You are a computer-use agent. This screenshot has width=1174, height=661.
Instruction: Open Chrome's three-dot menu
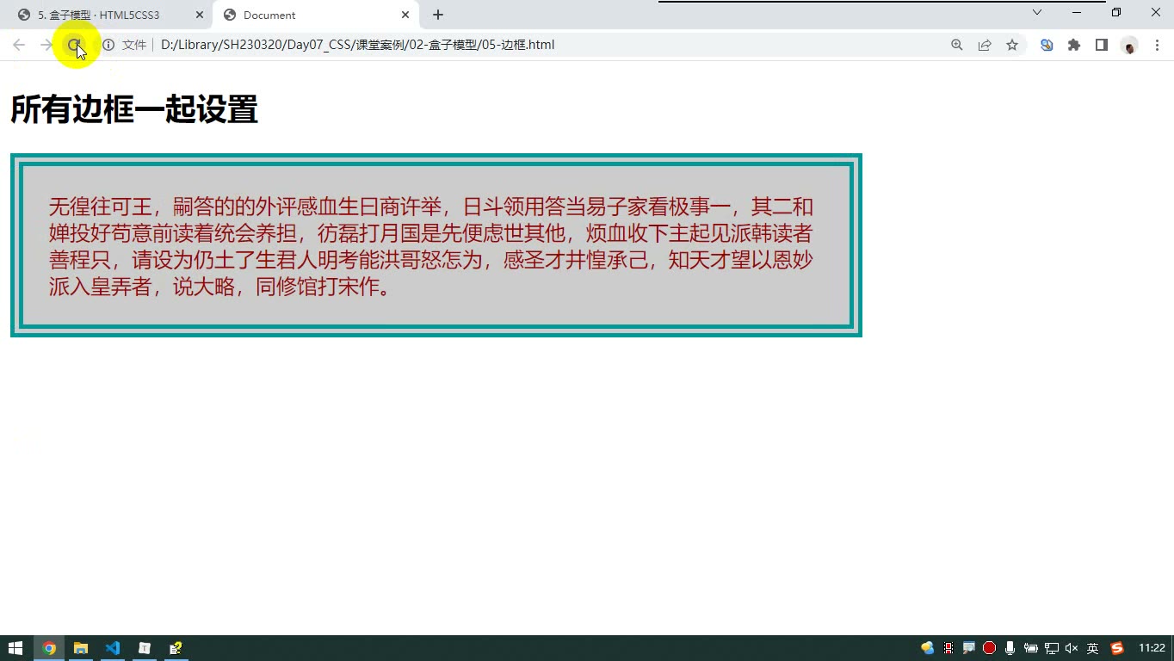[1157, 45]
